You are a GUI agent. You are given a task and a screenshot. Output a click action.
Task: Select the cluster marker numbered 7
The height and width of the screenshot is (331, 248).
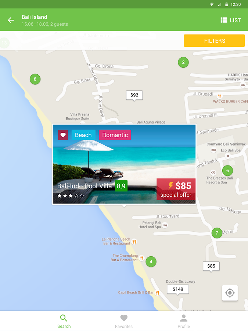[x=217, y=233]
